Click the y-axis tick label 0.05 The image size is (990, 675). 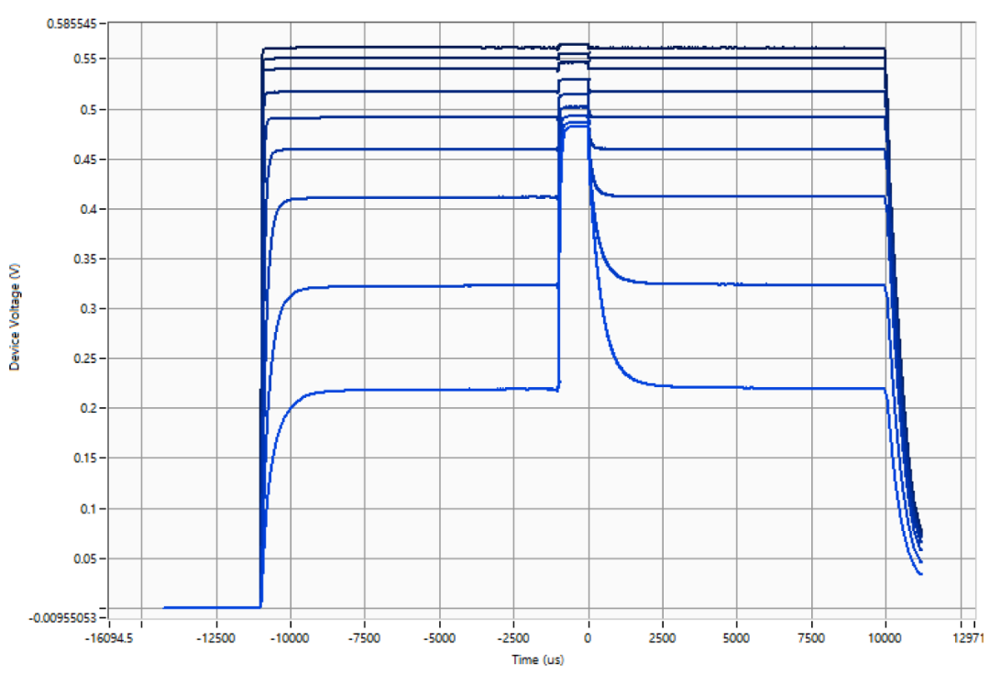(x=86, y=559)
